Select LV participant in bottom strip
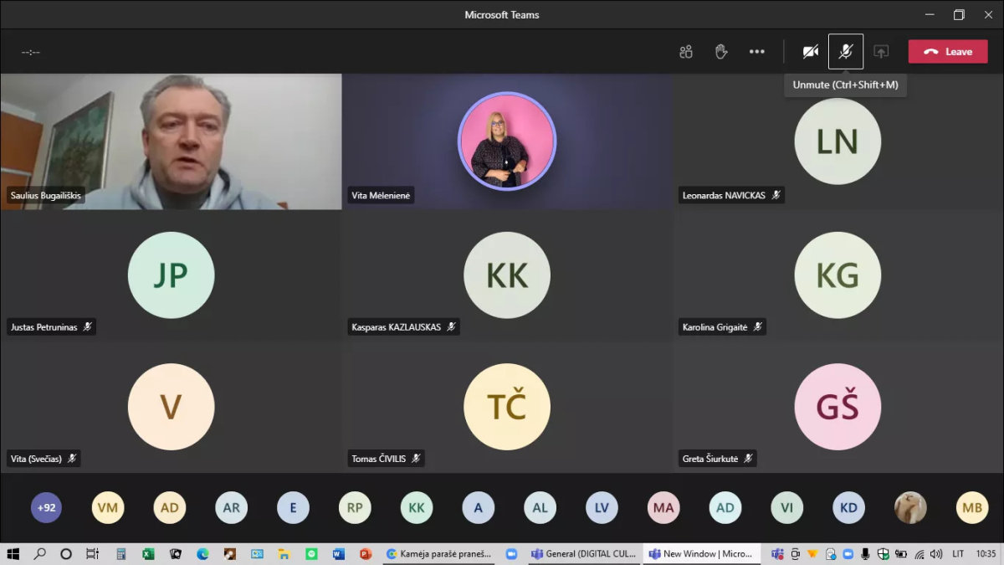 tap(602, 507)
